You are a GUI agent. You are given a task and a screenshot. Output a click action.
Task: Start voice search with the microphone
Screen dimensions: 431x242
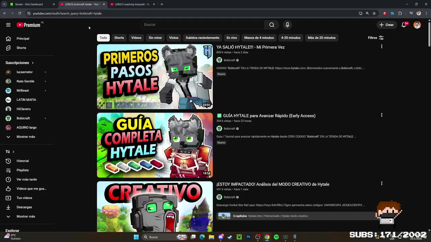[x=287, y=25]
